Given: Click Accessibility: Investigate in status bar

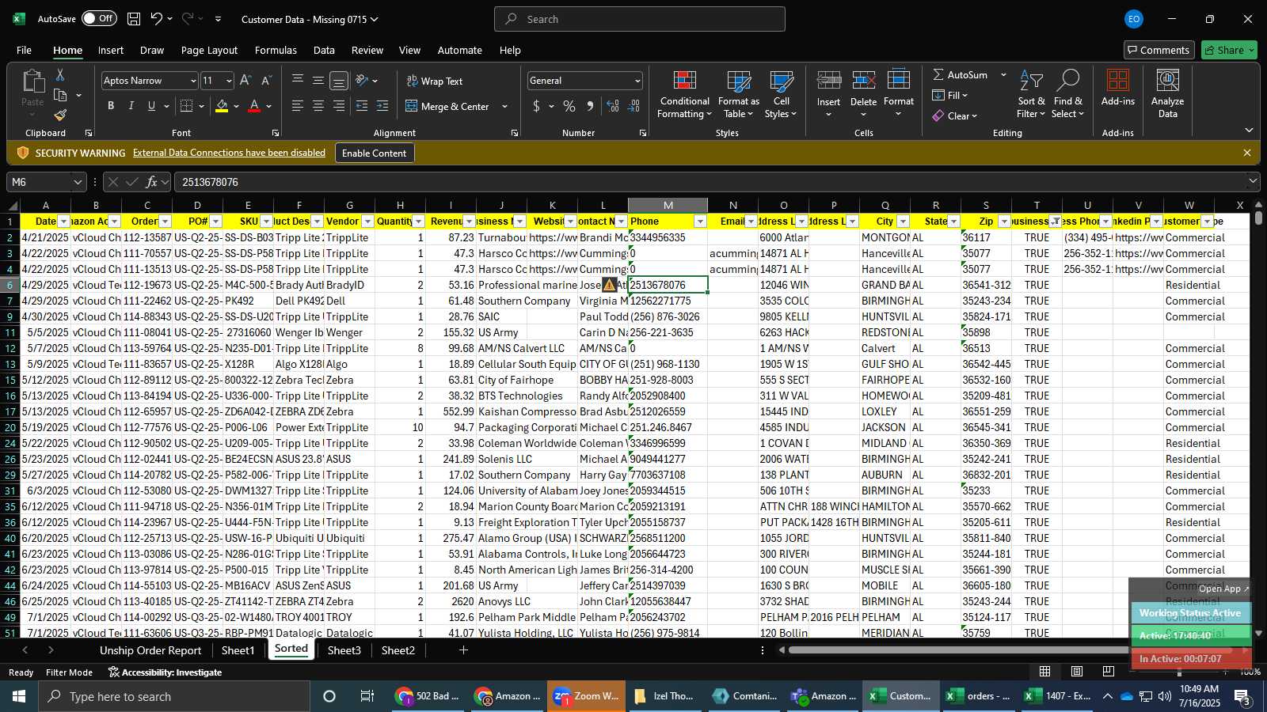Looking at the screenshot, I should 165,672.
